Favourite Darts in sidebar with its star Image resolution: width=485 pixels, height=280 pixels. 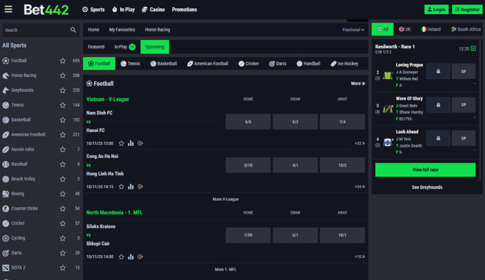pos(63,253)
